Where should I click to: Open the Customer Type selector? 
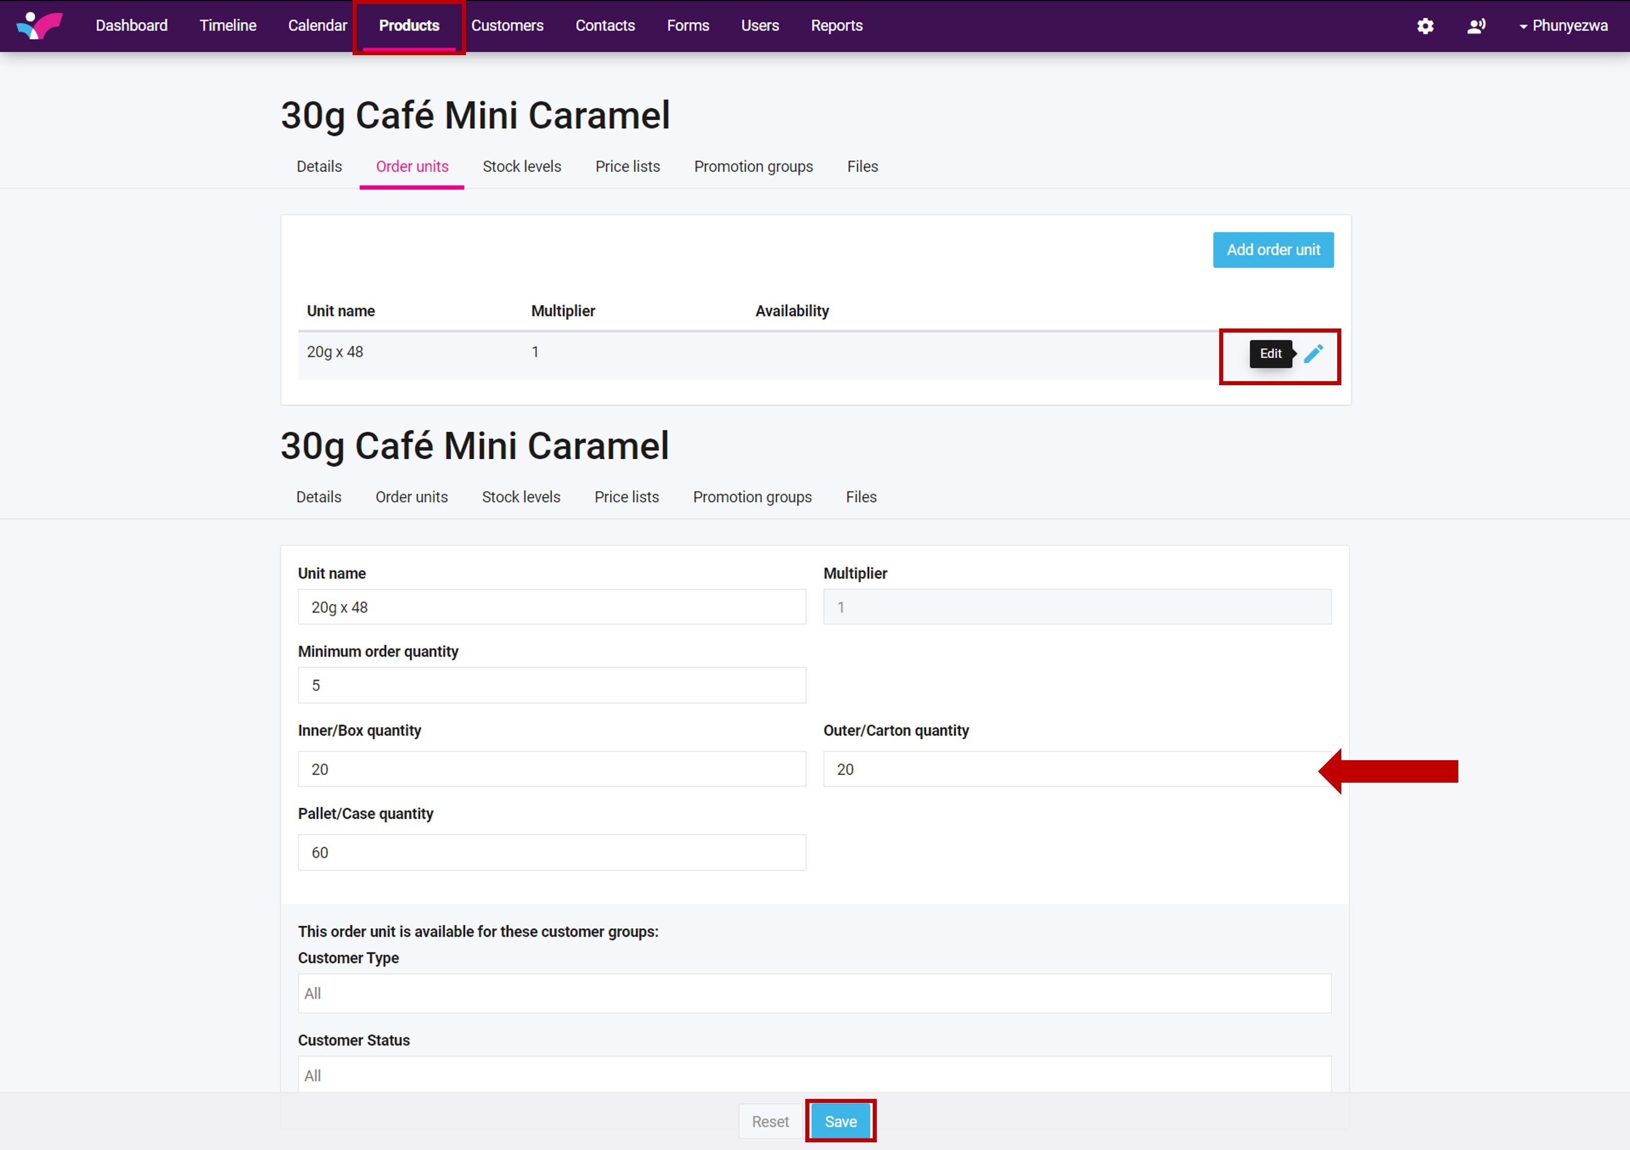point(813,993)
